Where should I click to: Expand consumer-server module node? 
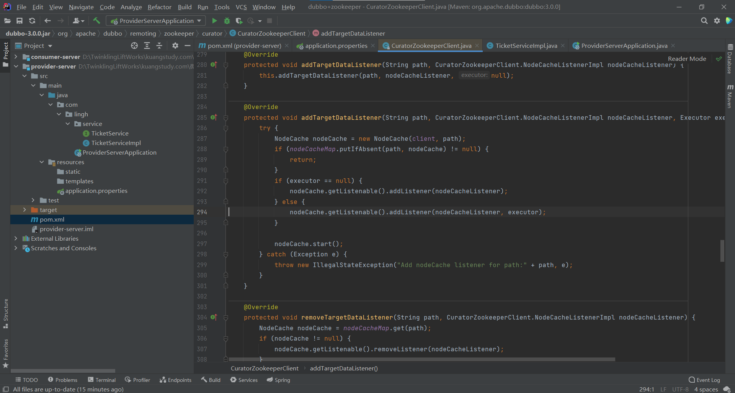[x=16, y=57]
